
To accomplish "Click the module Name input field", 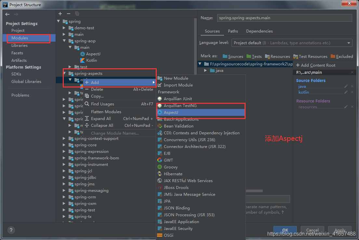I will (x=284, y=18).
